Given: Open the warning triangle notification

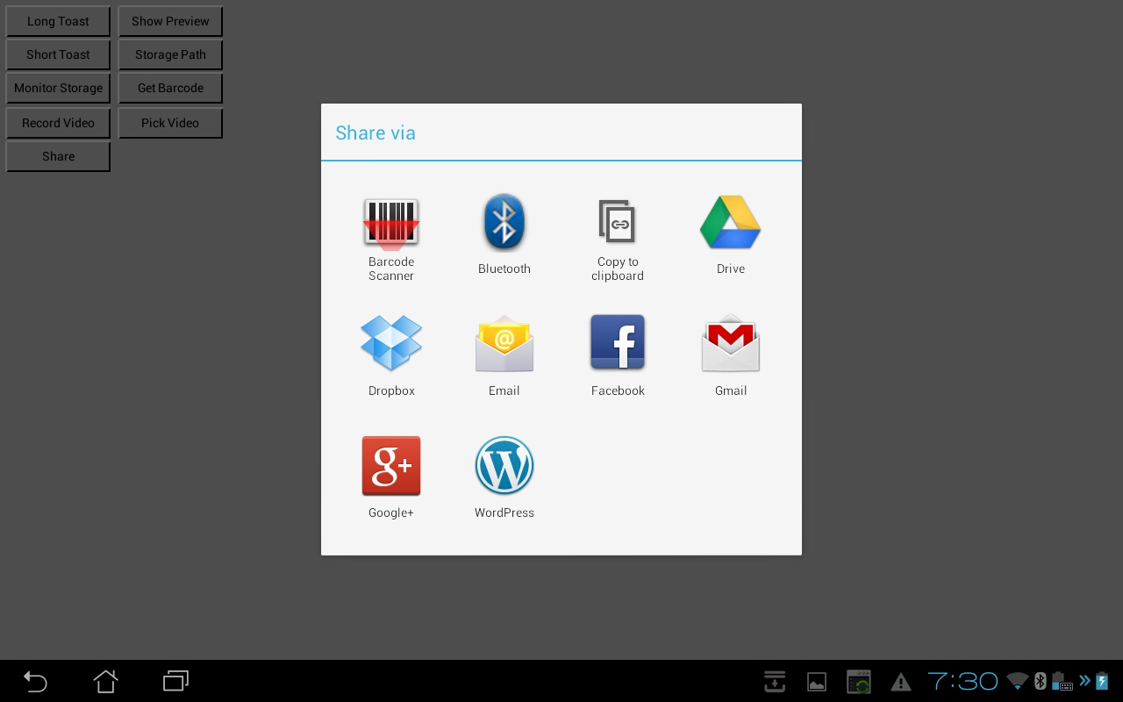Looking at the screenshot, I should pyautogui.click(x=900, y=682).
